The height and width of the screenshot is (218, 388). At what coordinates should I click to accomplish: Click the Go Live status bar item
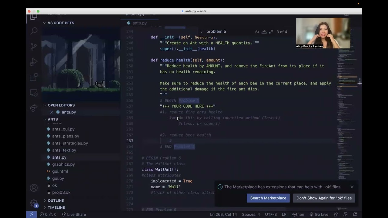pyautogui.click(x=319, y=214)
